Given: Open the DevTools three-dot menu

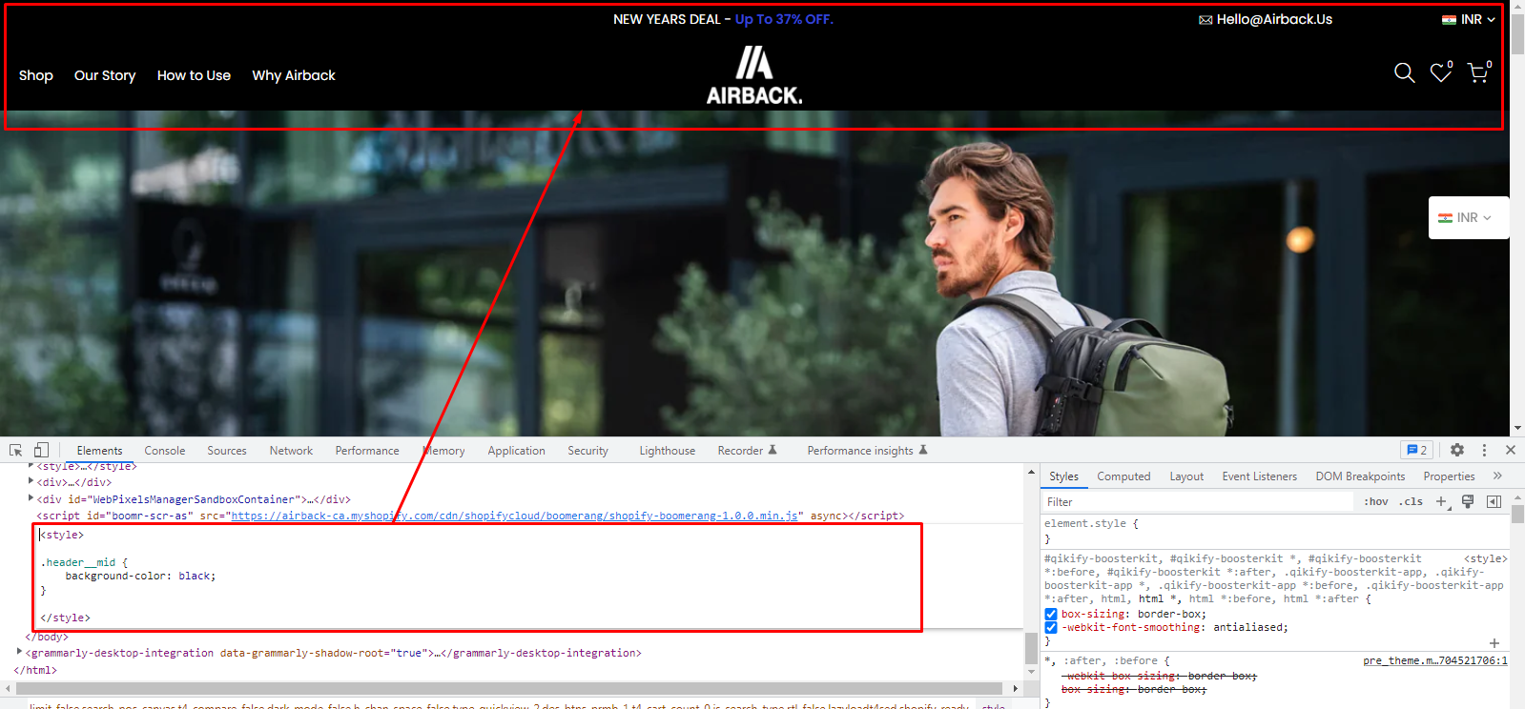Looking at the screenshot, I should (x=1484, y=450).
